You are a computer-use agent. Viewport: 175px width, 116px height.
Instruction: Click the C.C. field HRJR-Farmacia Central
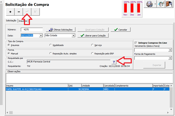pos(69,62)
